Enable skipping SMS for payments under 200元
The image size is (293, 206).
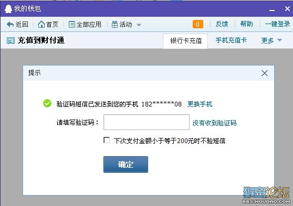(x=107, y=140)
